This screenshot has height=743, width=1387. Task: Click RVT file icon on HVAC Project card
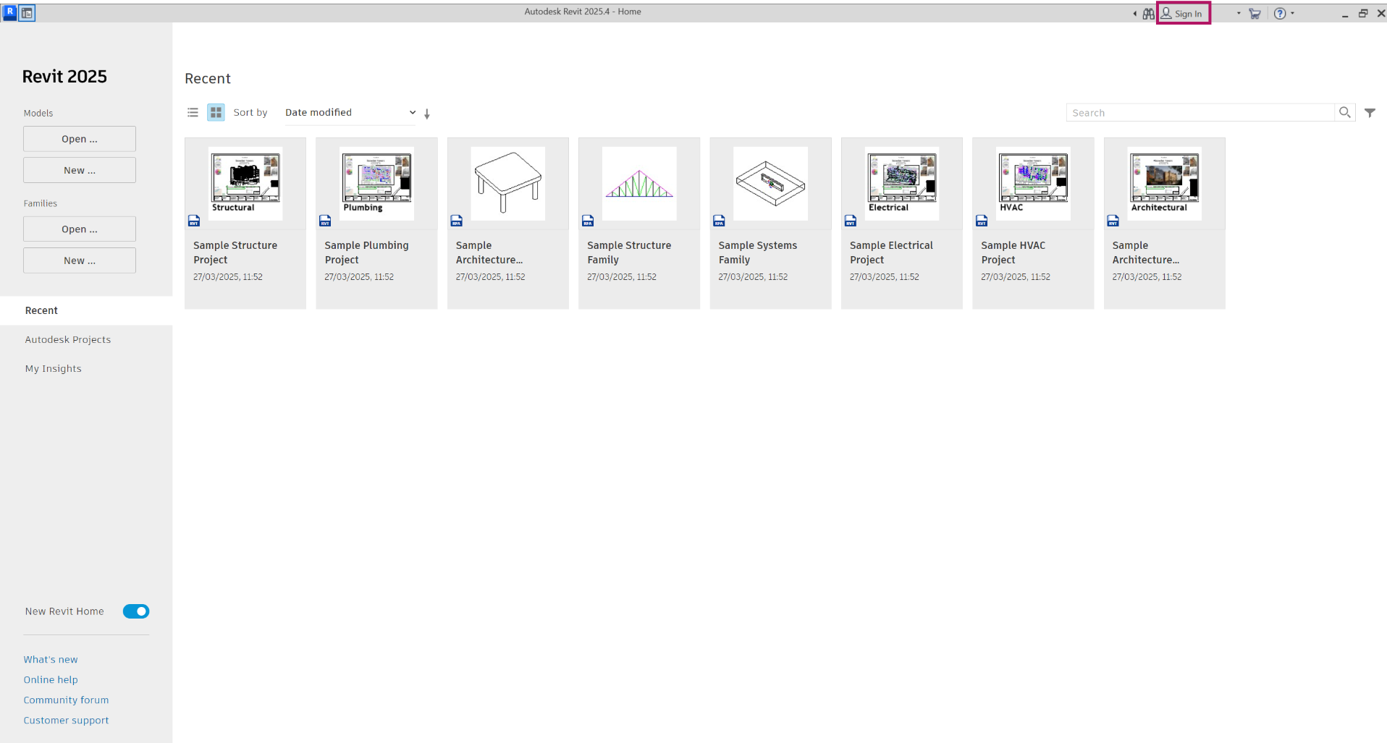tap(982, 221)
